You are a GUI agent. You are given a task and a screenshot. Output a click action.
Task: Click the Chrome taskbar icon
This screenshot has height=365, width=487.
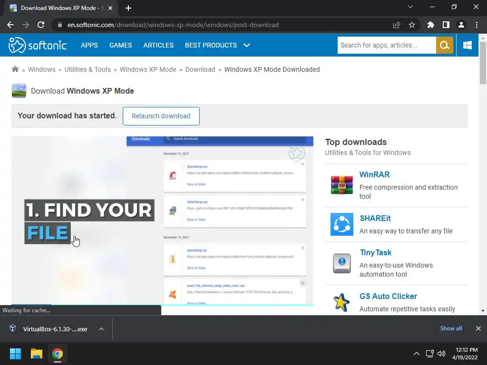57,354
